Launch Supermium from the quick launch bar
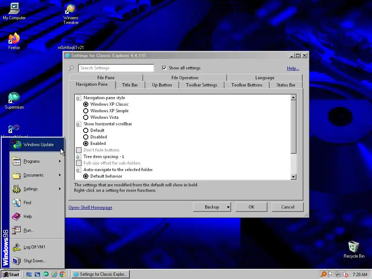Viewport: 372px width, 279px height. coord(46,274)
